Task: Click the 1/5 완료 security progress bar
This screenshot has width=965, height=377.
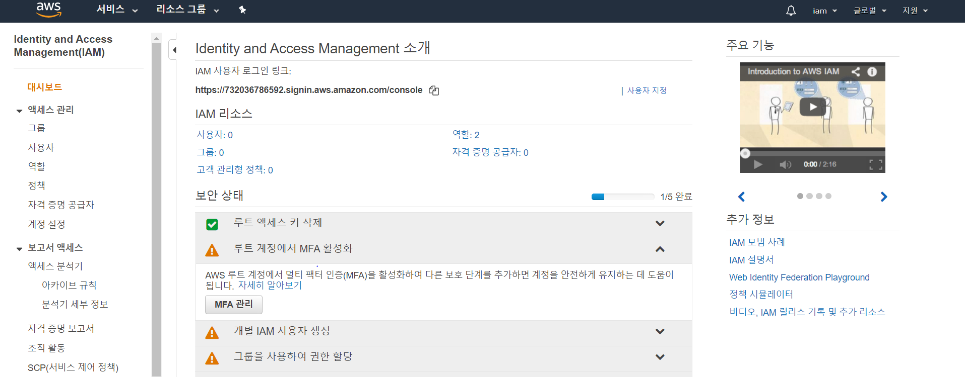Action: coord(623,197)
